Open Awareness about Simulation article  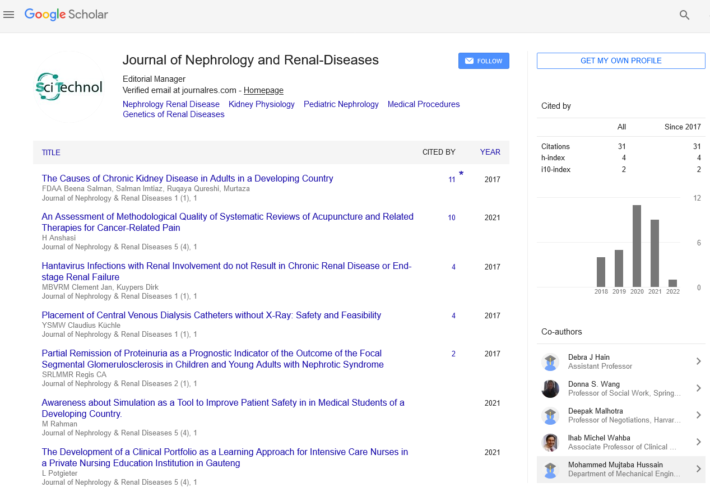coord(223,408)
